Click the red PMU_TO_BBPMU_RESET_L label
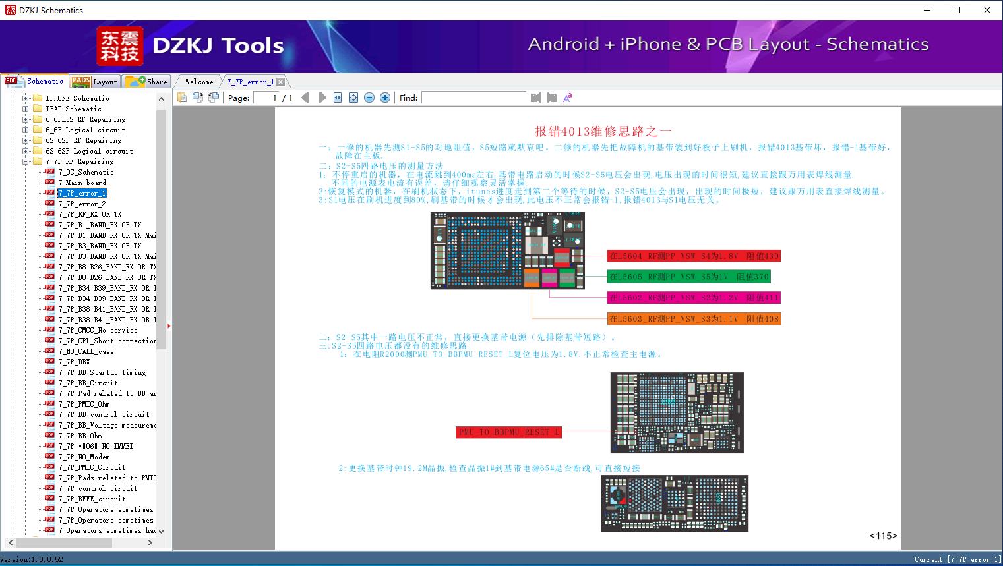Image resolution: width=1003 pixels, height=566 pixels. pyautogui.click(x=509, y=432)
